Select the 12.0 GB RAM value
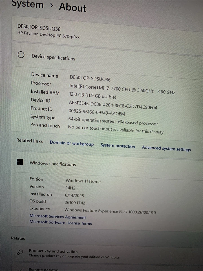Screen dimensions: 203x271 [92, 95]
